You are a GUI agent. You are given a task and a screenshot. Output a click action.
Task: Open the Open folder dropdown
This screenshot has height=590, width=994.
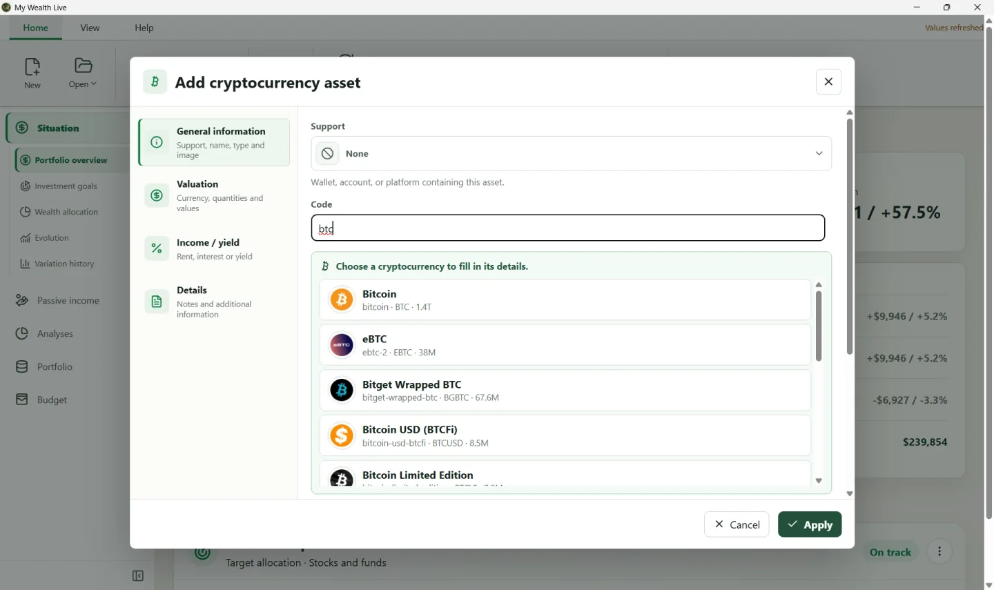tap(83, 73)
